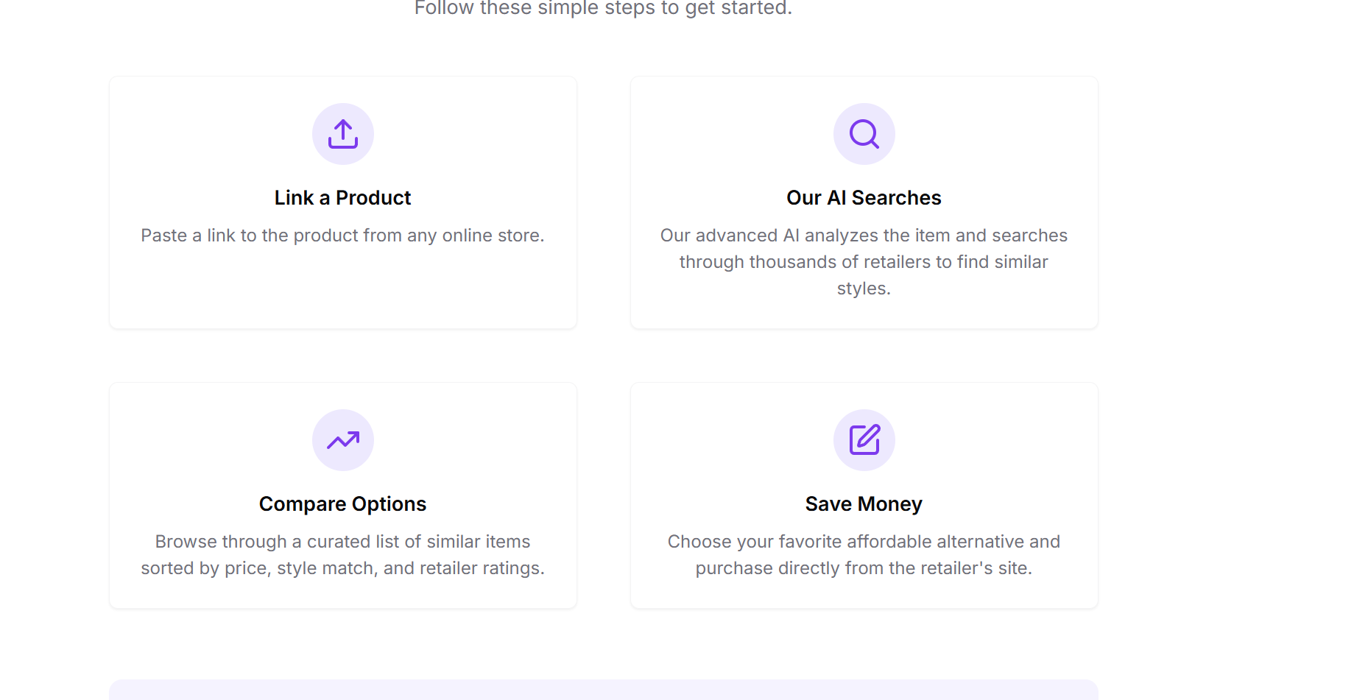This screenshot has width=1368, height=700.
Task: Click "Paste a link to the product" description
Action: click(343, 236)
